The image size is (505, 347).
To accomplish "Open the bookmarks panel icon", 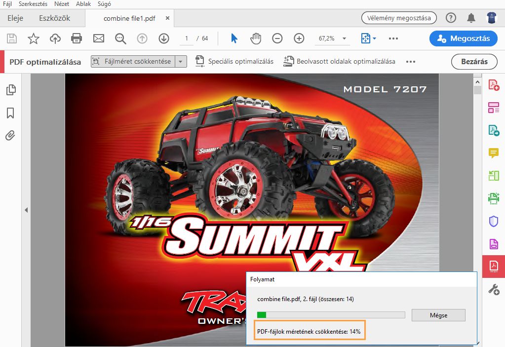I will [x=10, y=113].
